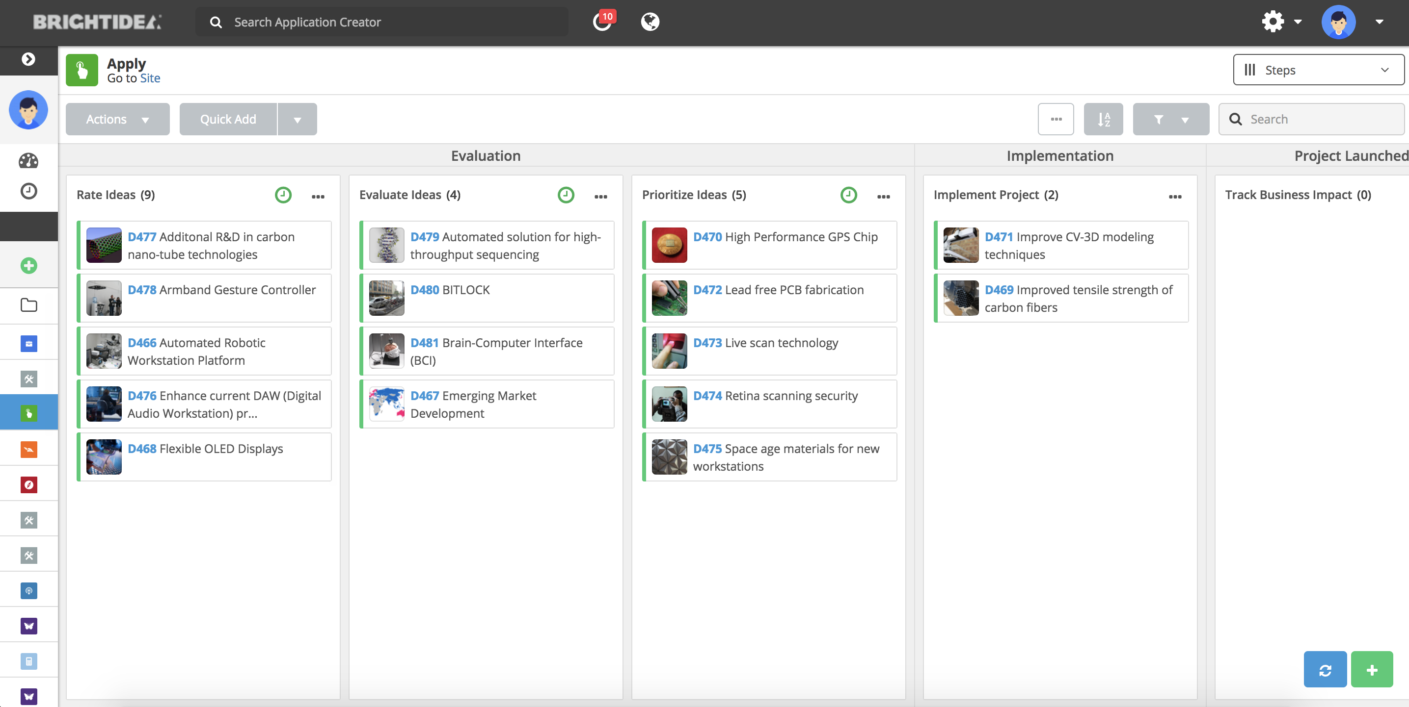Open the Implement Project three-dot menu
Viewport: 1409px width, 707px height.
tap(1175, 197)
